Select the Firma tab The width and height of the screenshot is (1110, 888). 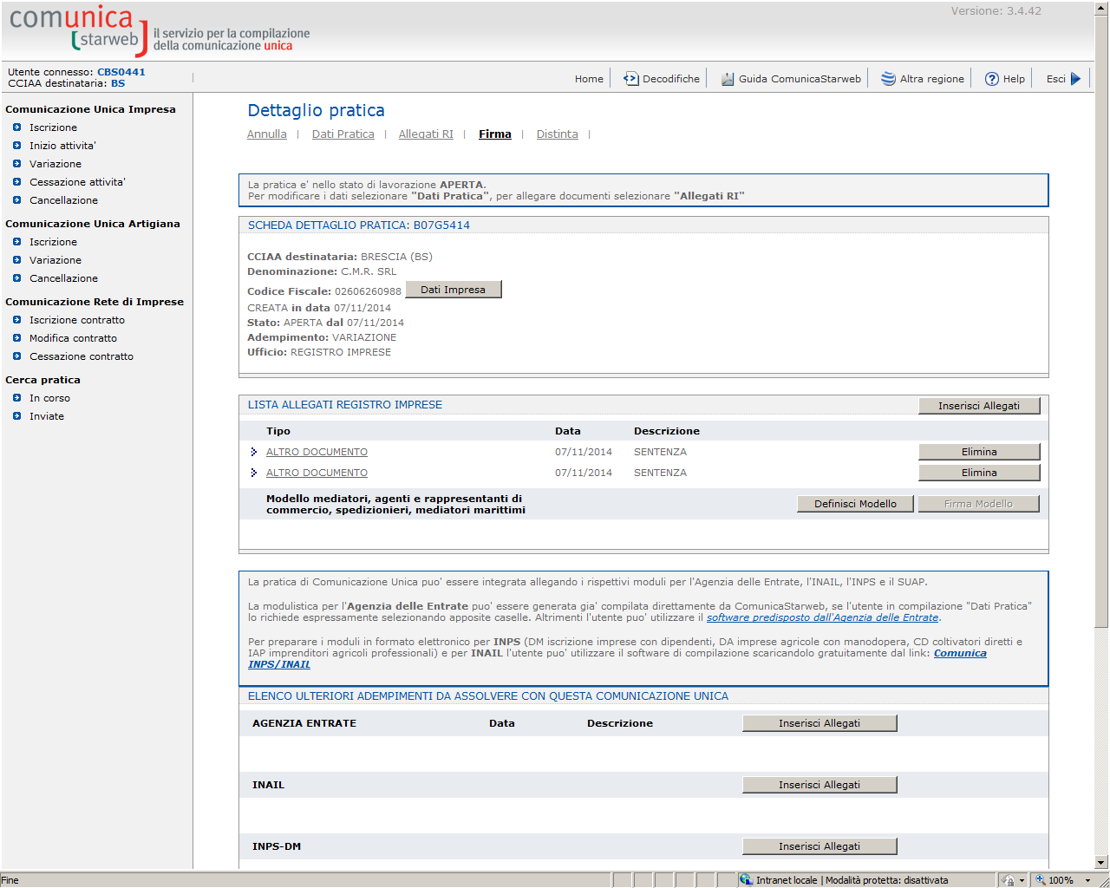(495, 134)
